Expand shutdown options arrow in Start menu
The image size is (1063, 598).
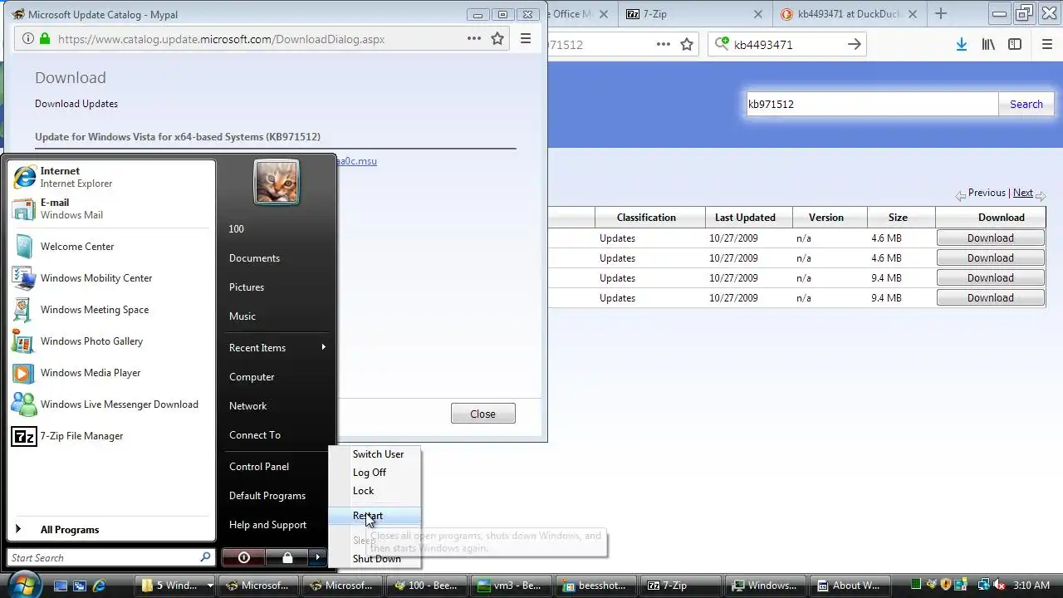click(x=318, y=557)
